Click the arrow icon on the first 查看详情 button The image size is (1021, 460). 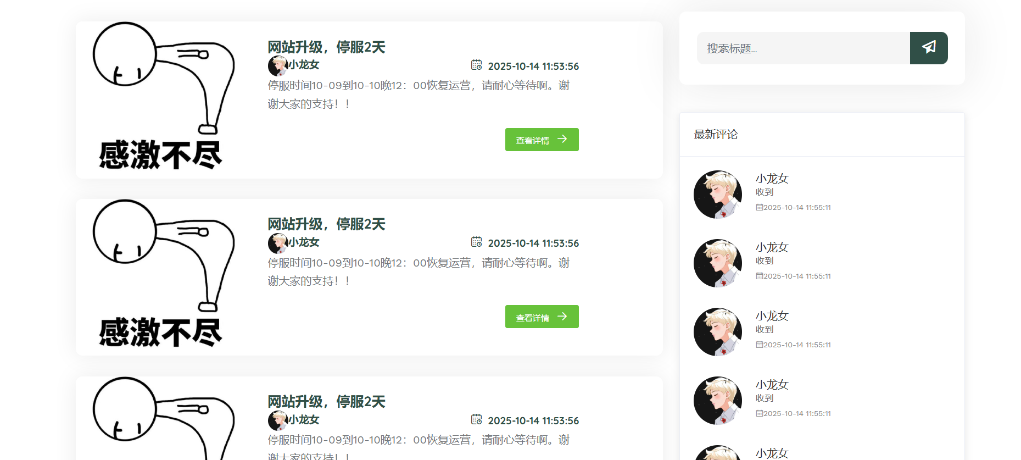562,139
